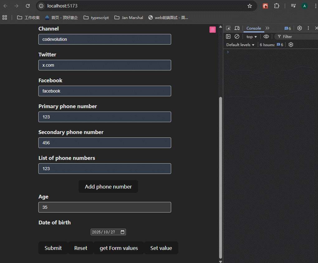The height and width of the screenshot is (263, 318).
Task: Expand the JavaScript context 'top' dropdown
Action: click(x=252, y=36)
